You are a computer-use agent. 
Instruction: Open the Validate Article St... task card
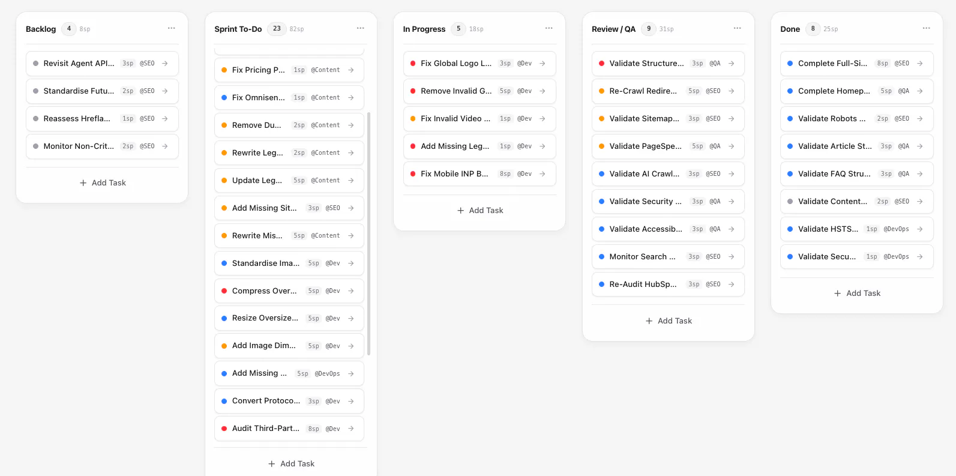click(x=857, y=146)
